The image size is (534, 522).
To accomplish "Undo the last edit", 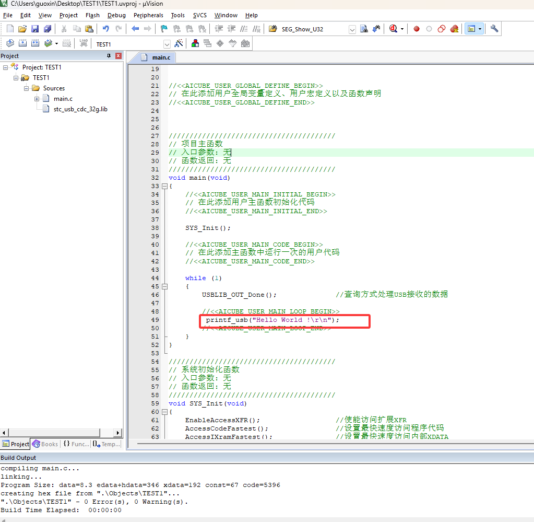I will click(x=106, y=29).
